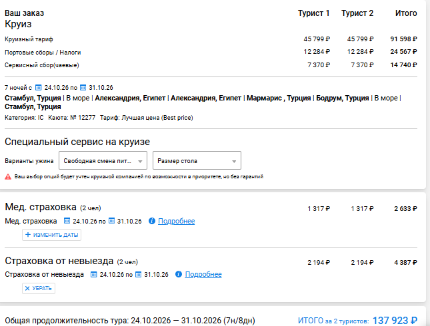Click cancellation insurance end date calendar icon
430x326 pixels.
tap(138, 274)
